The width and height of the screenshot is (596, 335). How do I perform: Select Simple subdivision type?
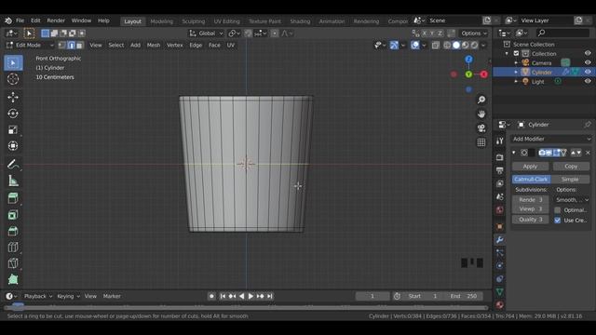[570, 180]
